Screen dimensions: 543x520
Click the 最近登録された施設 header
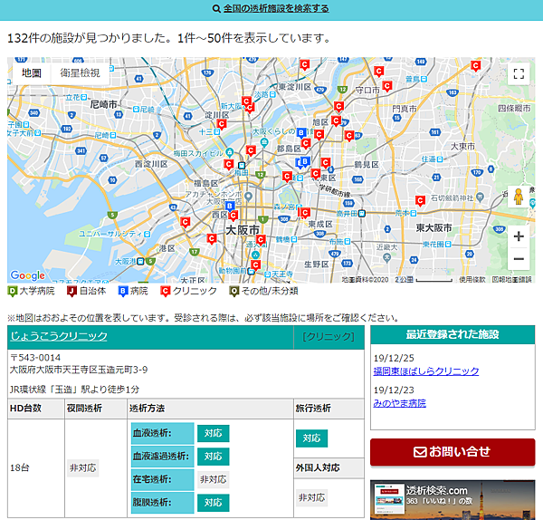pyautogui.click(x=452, y=334)
